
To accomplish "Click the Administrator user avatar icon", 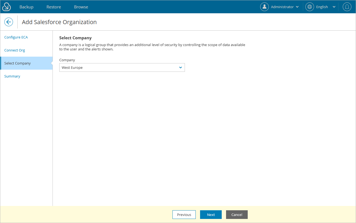I will pyautogui.click(x=264, y=7).
